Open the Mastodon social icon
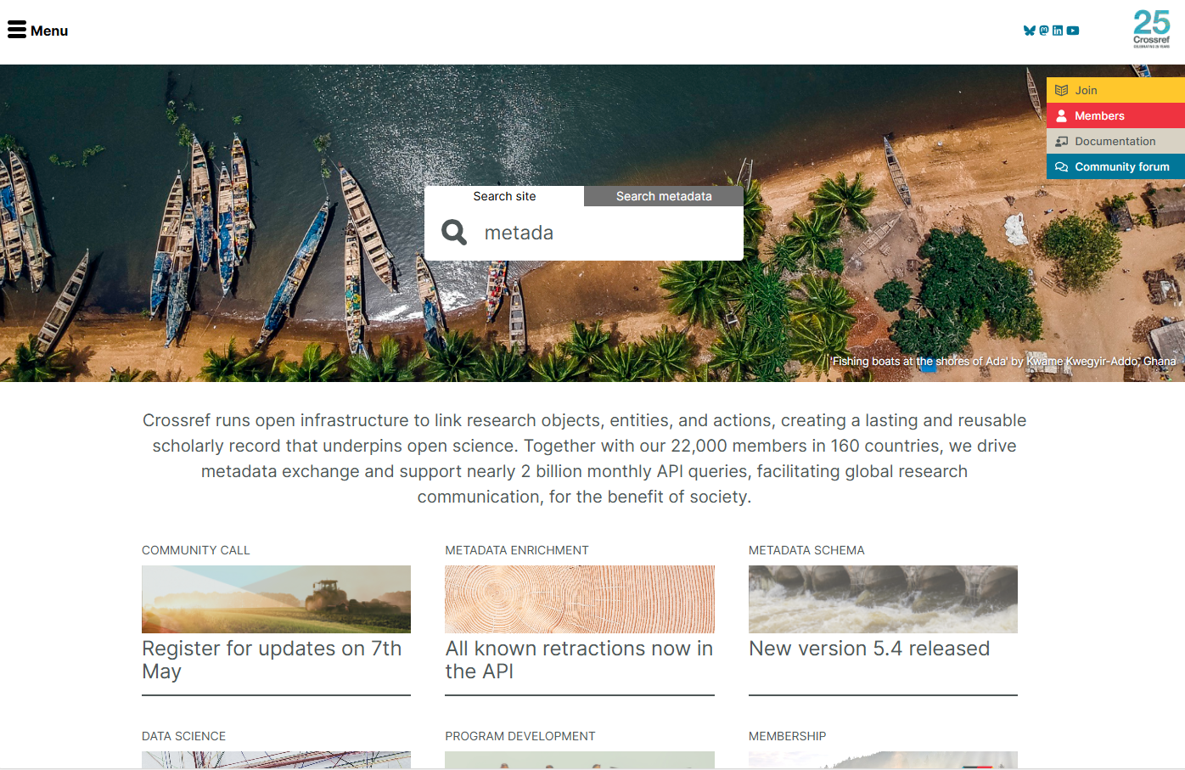1185x770 pixels. coord(1044,31)
